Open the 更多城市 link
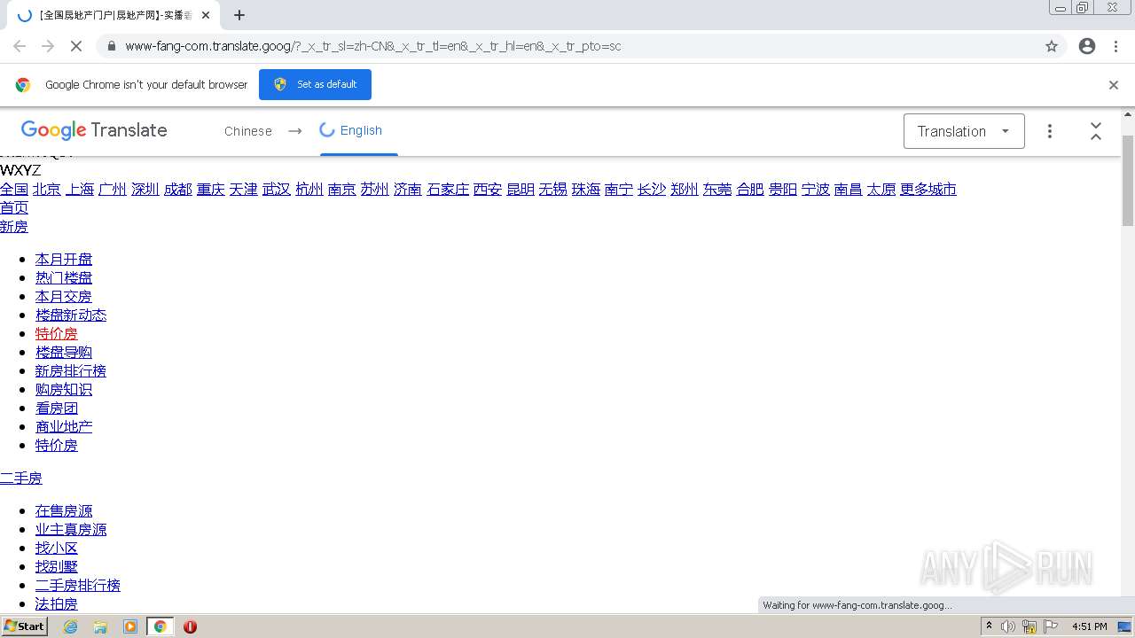1135x638 pixels. point(928,189)
